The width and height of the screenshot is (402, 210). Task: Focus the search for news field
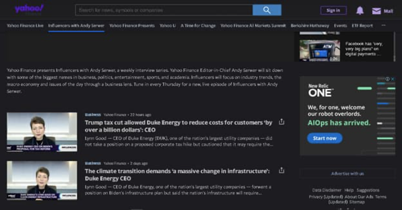click(164, 10)
